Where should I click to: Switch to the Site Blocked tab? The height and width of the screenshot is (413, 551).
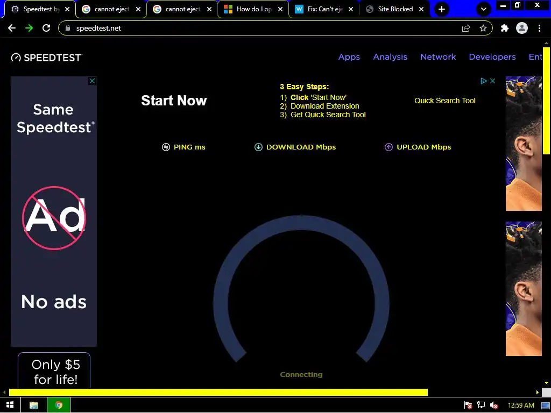[x=395, y=9]
